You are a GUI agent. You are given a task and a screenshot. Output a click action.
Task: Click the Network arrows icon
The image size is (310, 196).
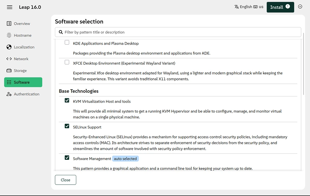pyautogui.click(x=9, y=59)
